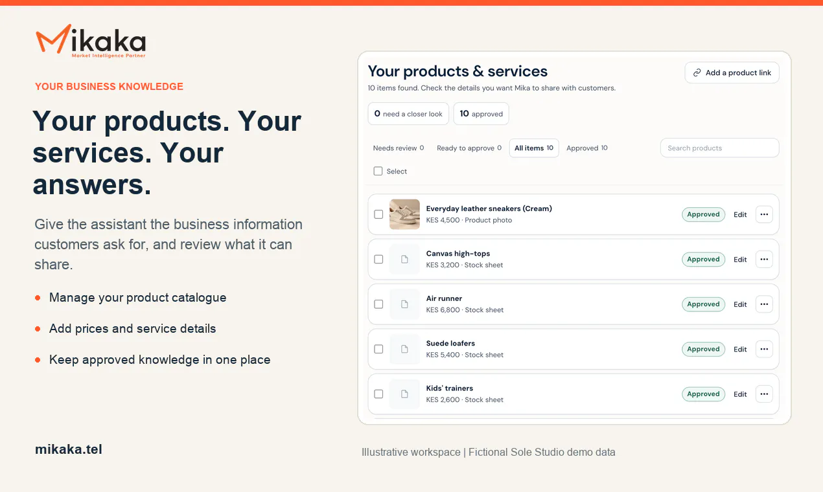Edit the Air runner item

(x=740, y=304)
